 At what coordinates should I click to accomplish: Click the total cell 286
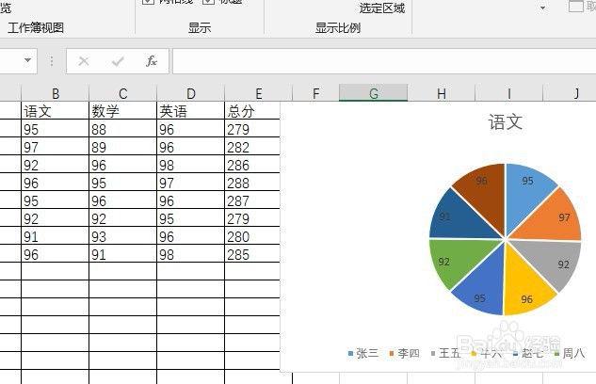click(252, 165)
